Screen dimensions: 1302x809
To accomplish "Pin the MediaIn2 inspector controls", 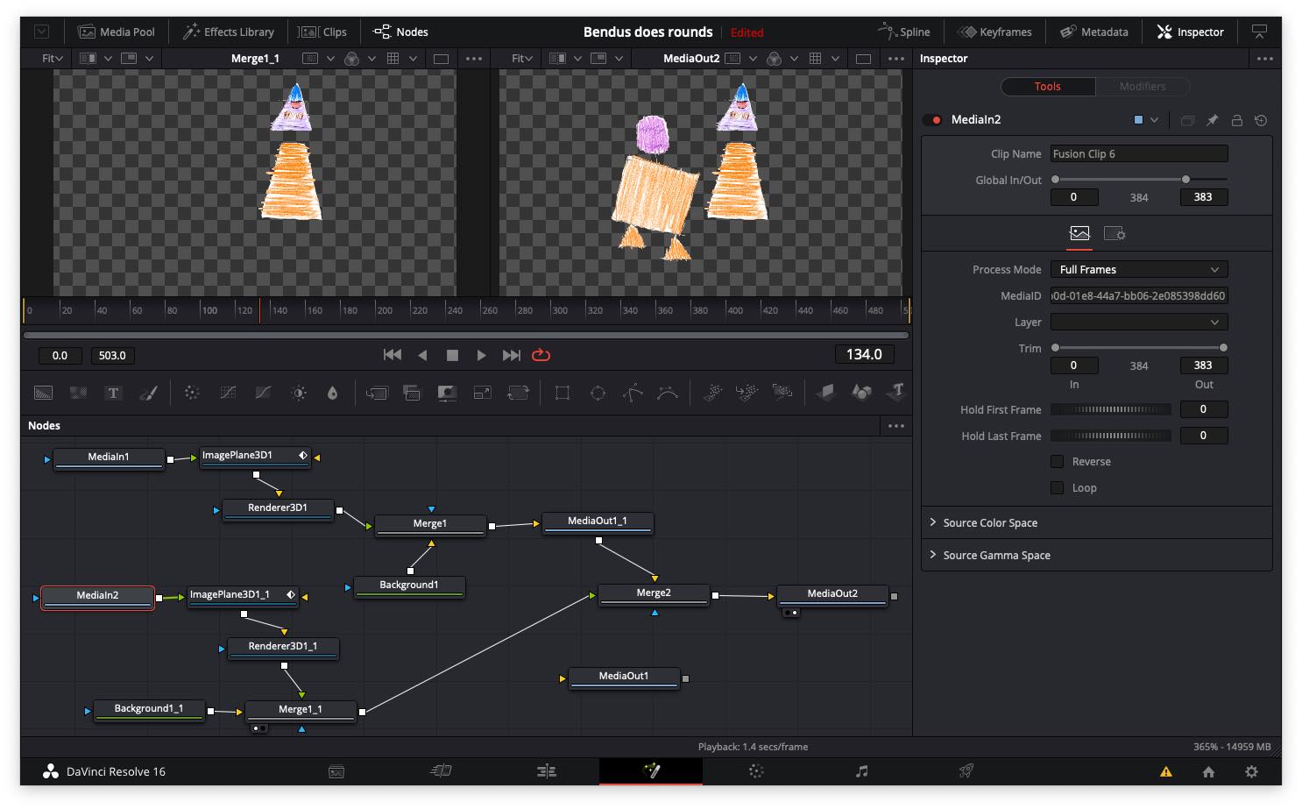I will click(x=1212, y=120).
